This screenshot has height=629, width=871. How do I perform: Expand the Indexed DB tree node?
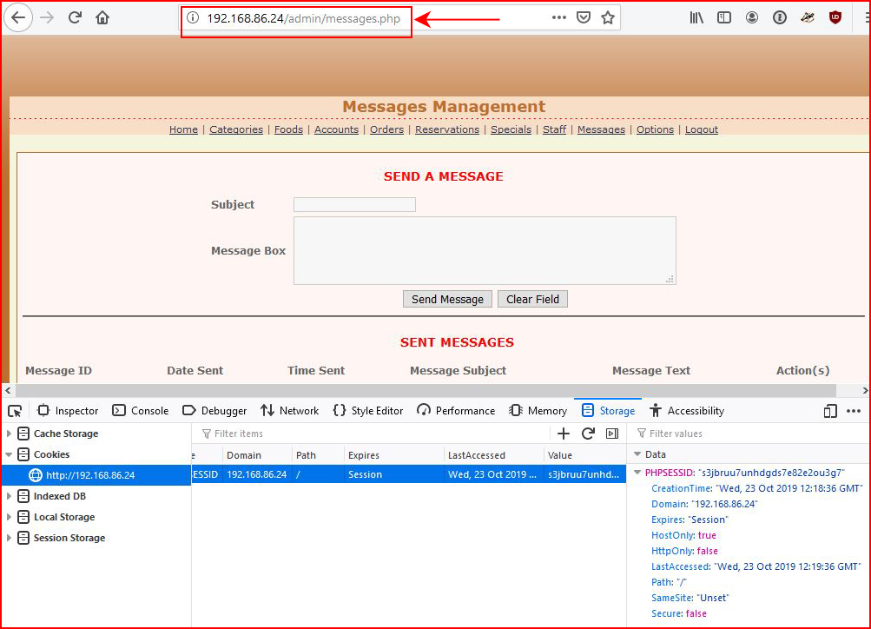[9, 496]
